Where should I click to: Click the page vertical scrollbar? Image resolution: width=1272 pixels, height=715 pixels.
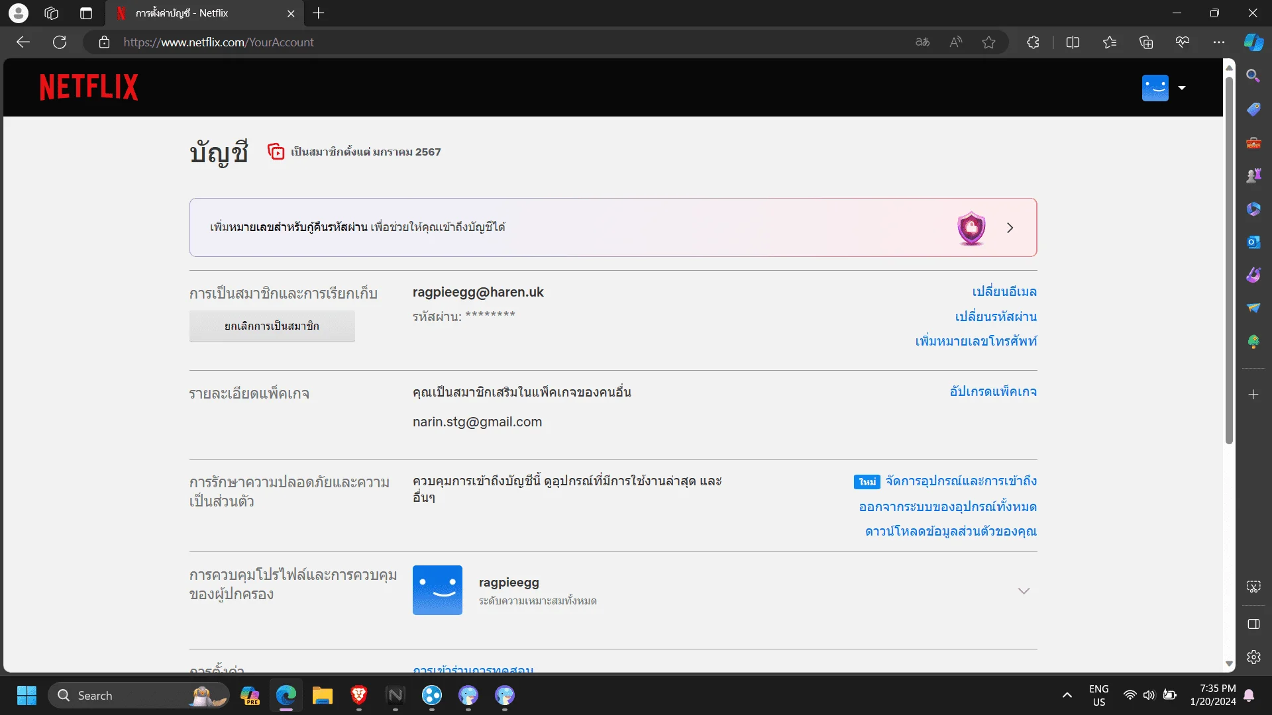[x=1229, y=262]
